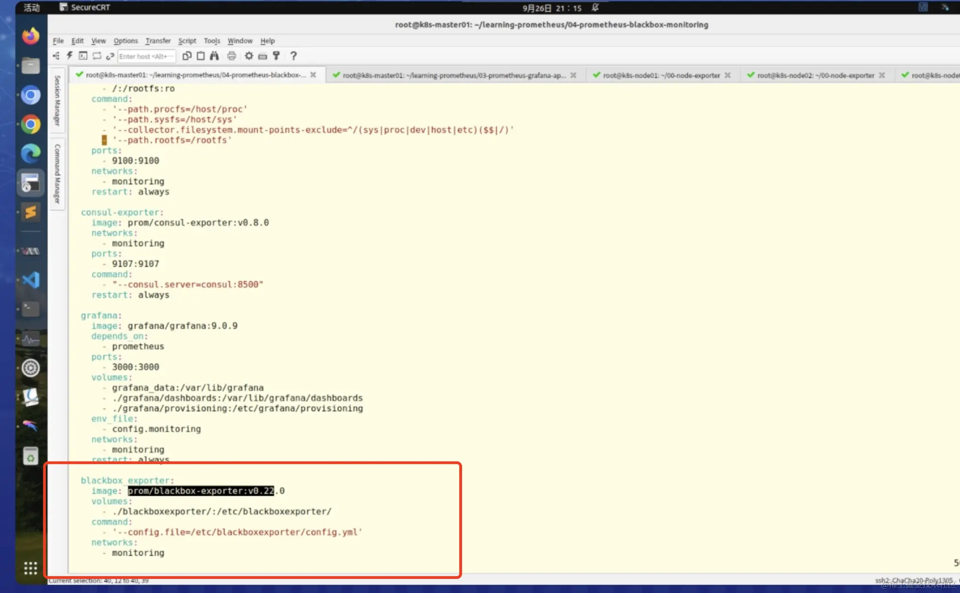Switch to the 03-prometheus-grafana session tab
The image size is (960, 593).
click(453, 75)
